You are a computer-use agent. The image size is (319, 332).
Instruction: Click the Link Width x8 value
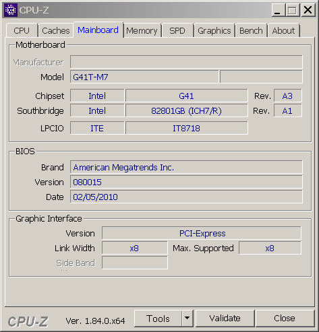[135, 248]
